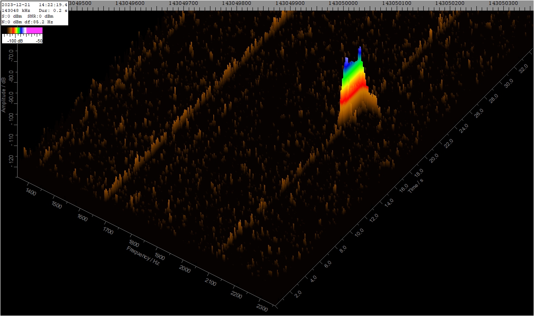Click the 10.0 time axis tick label

pyautogui.click(x=359, y=233)
